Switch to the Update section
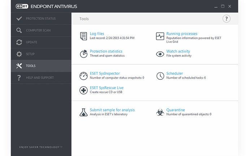 click(x=41, y=42)
